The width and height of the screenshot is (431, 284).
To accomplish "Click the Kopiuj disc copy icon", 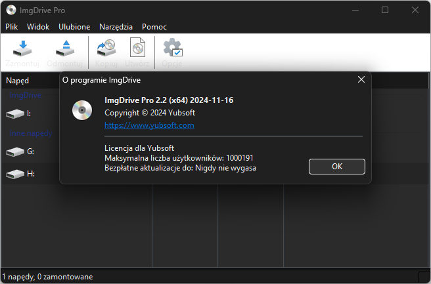I will (x=106, y=48).
